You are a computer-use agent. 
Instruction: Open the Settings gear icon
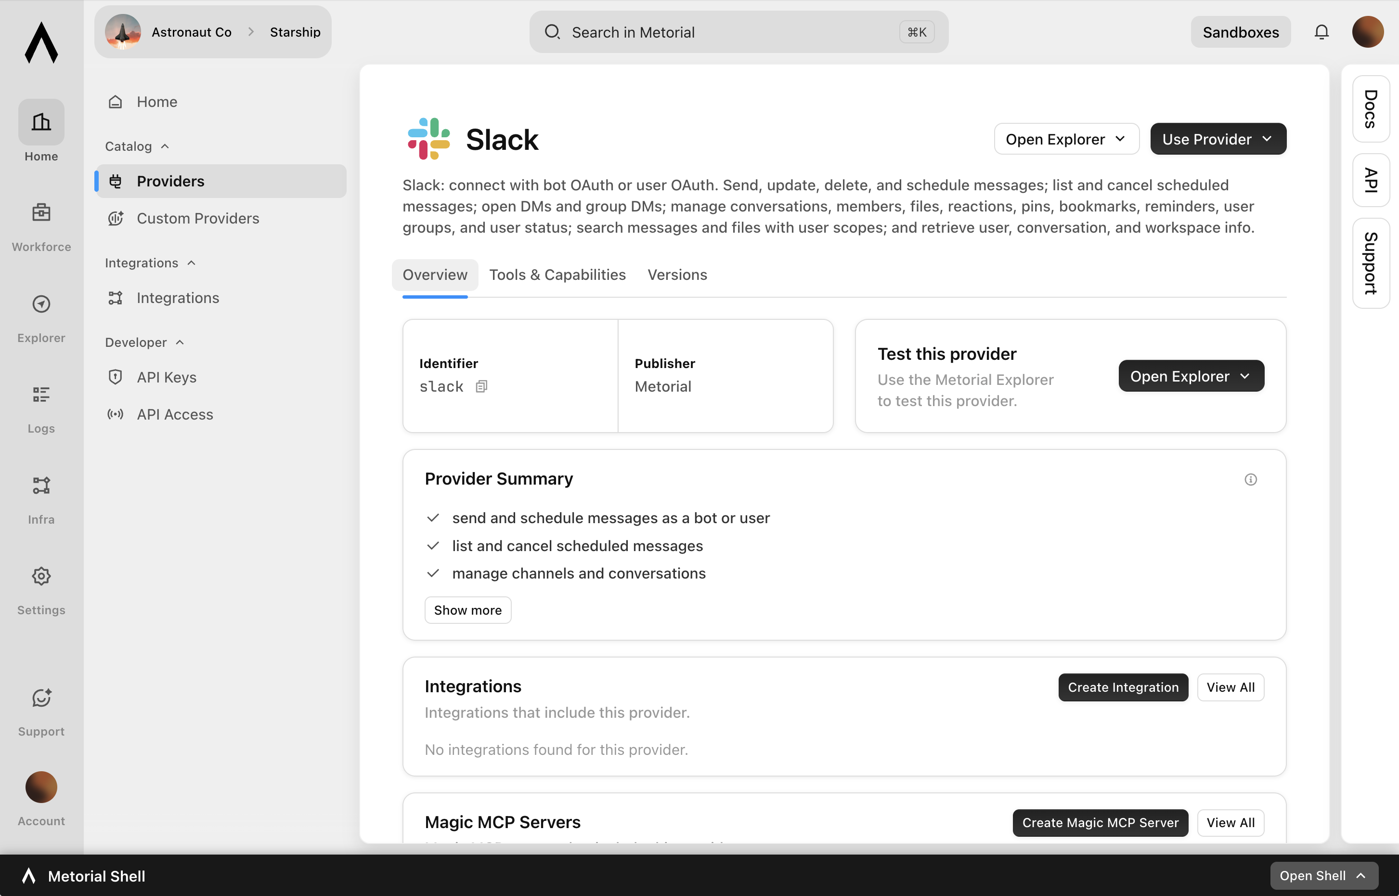click(41, 576)
